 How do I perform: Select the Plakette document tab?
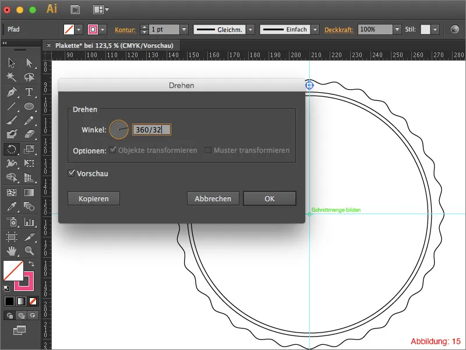pos(114,45)
